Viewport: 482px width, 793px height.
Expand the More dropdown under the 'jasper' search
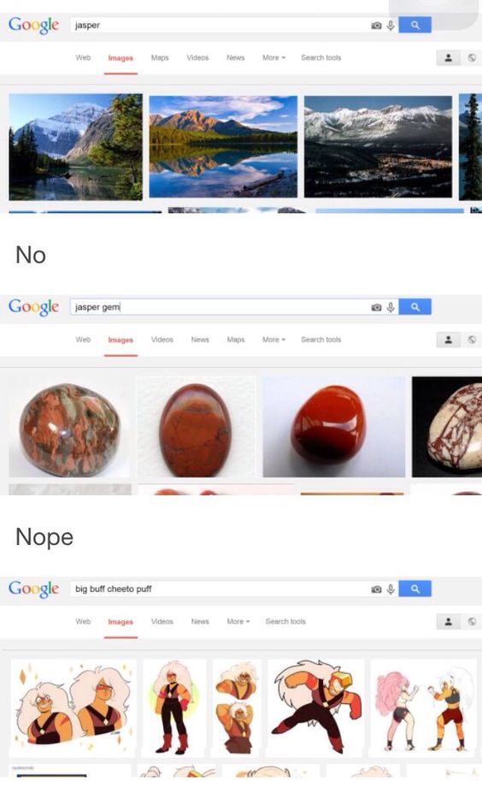click(x=273, y=57)
